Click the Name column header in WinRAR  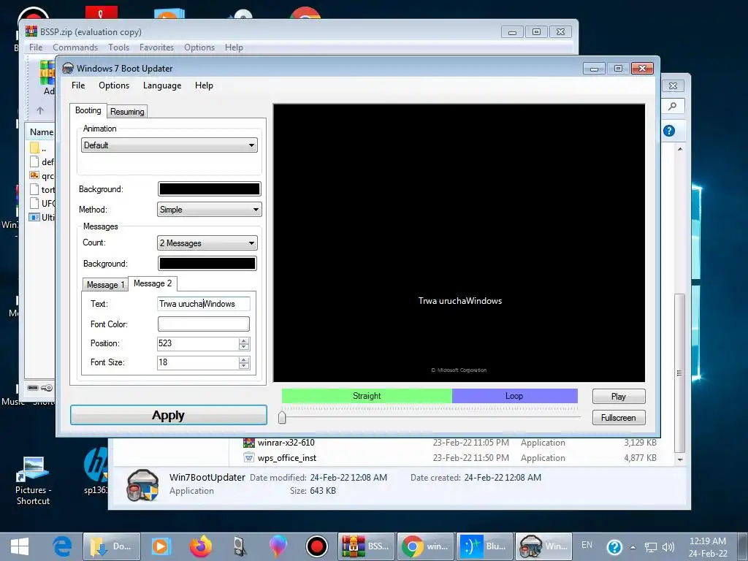click(x=42, y=131)
